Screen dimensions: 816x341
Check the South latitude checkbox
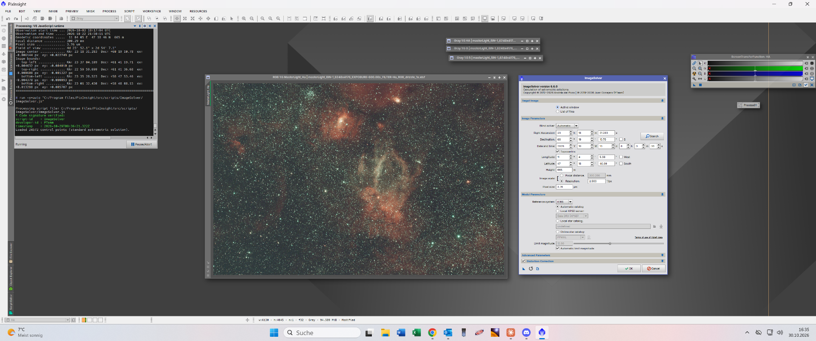(621, 163)
